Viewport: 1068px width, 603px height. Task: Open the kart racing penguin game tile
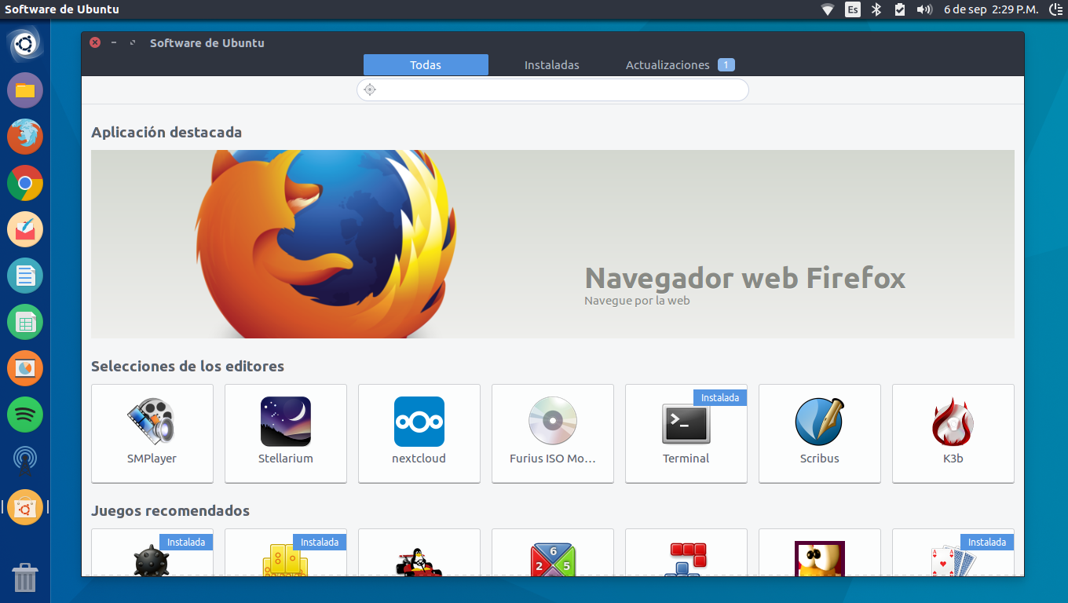(x=419, y=553)
